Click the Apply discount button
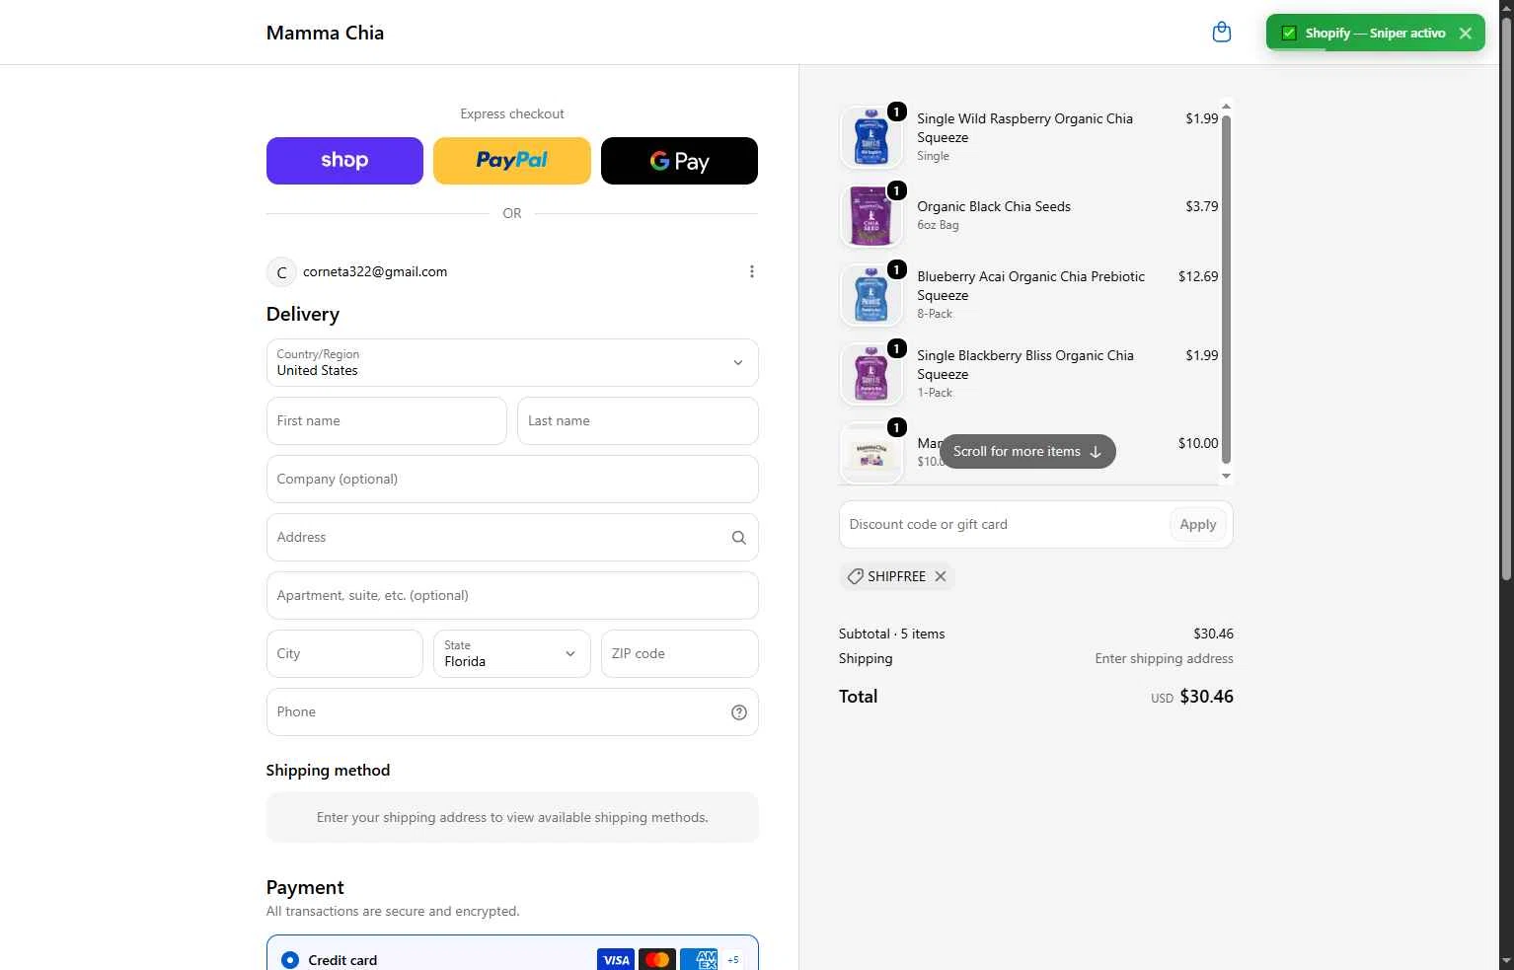The image size is (1514, 970). pyautogui.click(x=1198, y=525)
